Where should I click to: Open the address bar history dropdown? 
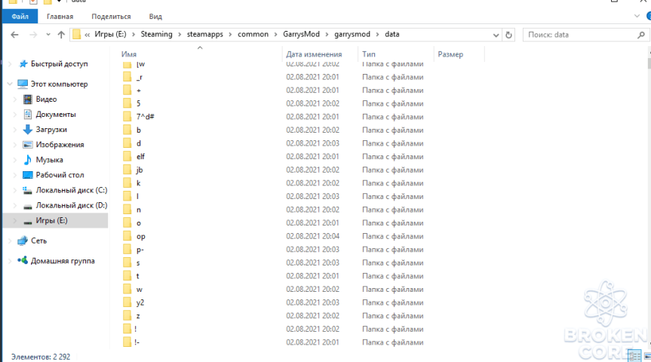496,35
